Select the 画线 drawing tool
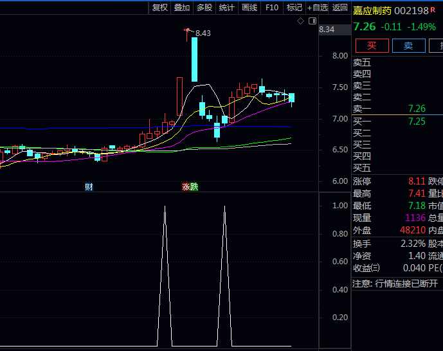 point(249,8)
